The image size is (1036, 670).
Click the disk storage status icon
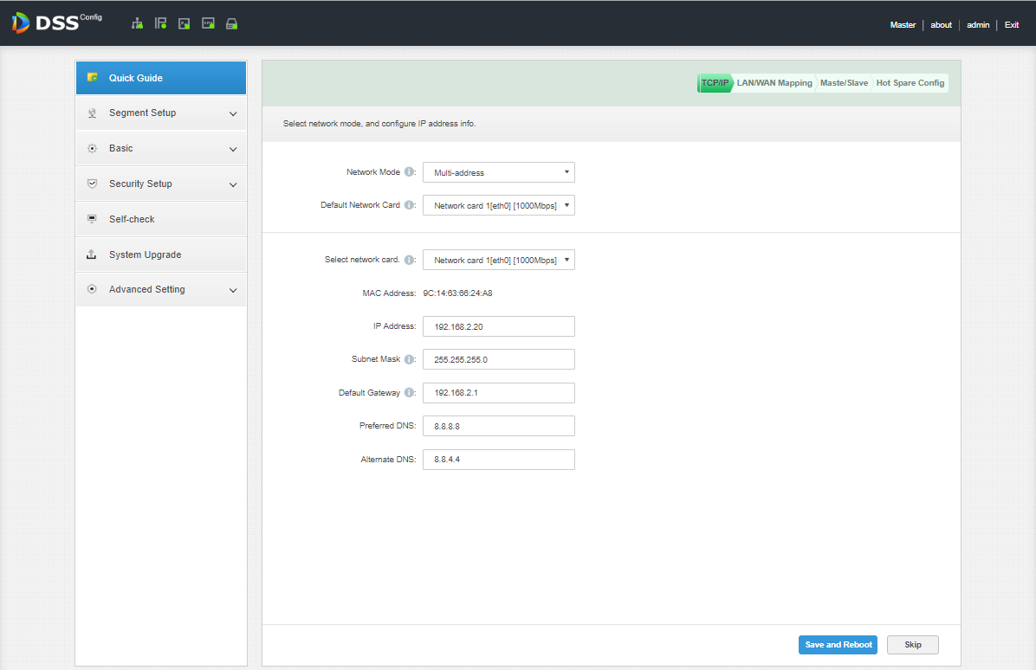(x=231, y=24)
